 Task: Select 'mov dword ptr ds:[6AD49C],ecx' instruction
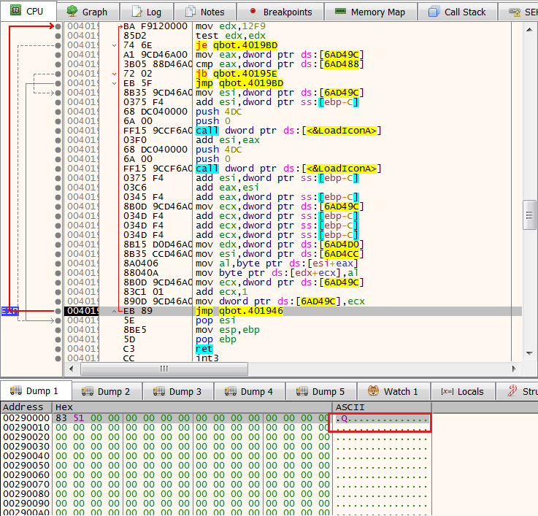point(280,301)
